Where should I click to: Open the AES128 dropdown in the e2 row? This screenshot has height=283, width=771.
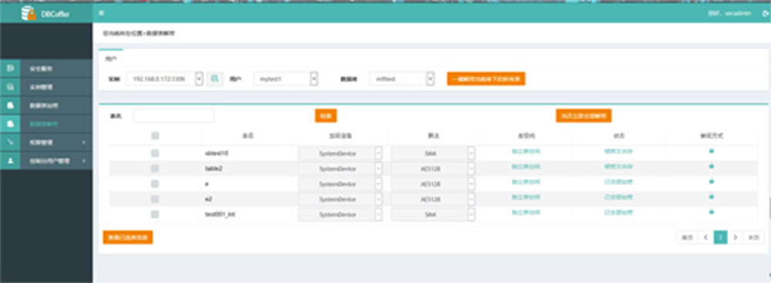(433, 200)
